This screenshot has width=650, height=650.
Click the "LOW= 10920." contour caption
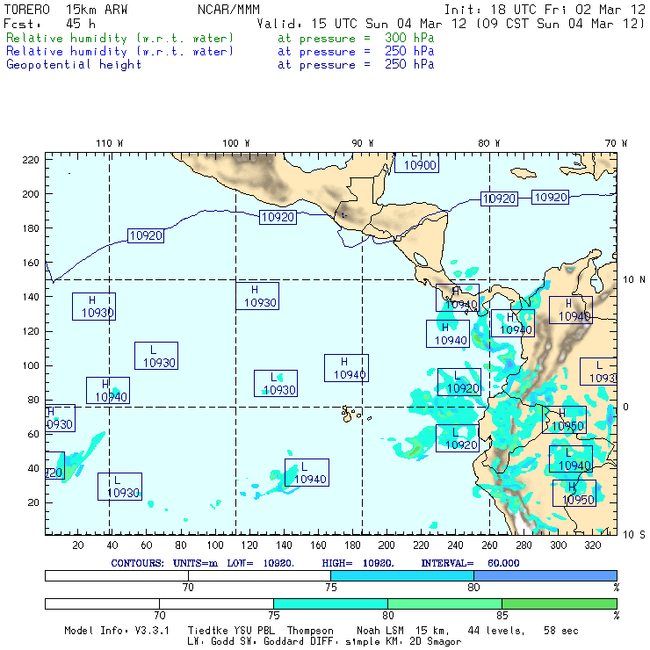pos(261,563)
